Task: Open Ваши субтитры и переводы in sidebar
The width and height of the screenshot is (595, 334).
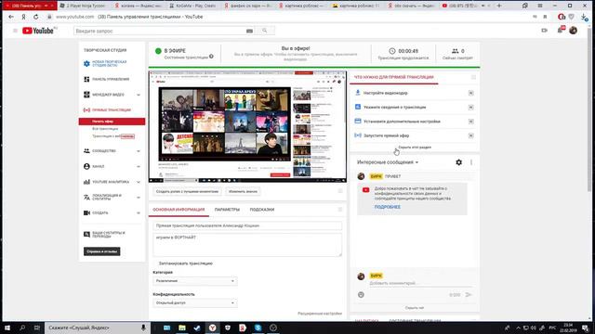Action: 108,235
